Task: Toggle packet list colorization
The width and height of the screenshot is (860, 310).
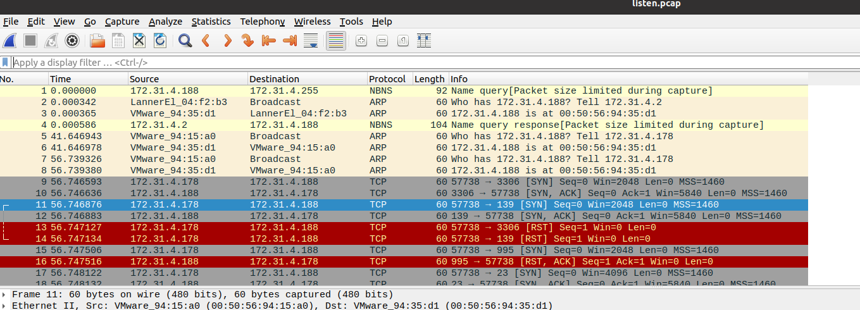Action: tap(336, 41)
